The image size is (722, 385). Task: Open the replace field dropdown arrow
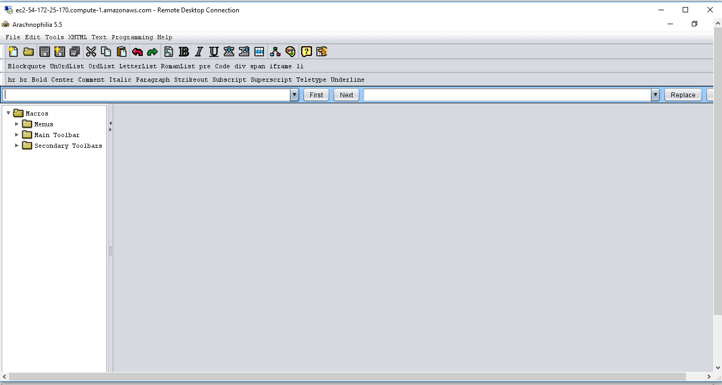point(655,95)
